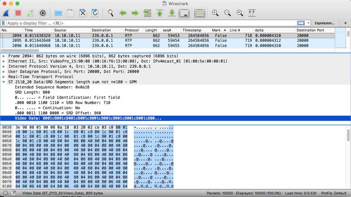
Task: Expand the Ethernet II tree item
Action: (4, 61)
